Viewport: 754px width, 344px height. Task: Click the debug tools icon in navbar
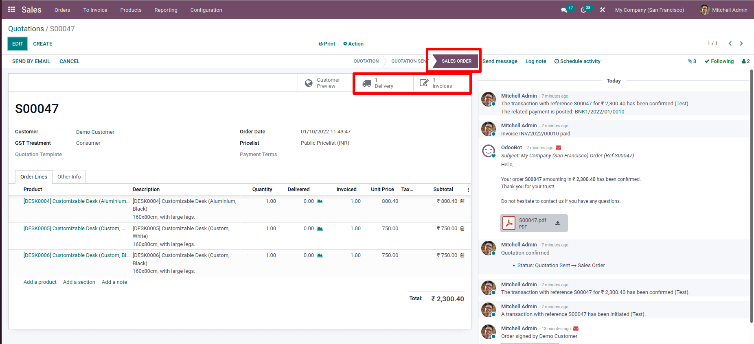[603, 10]
